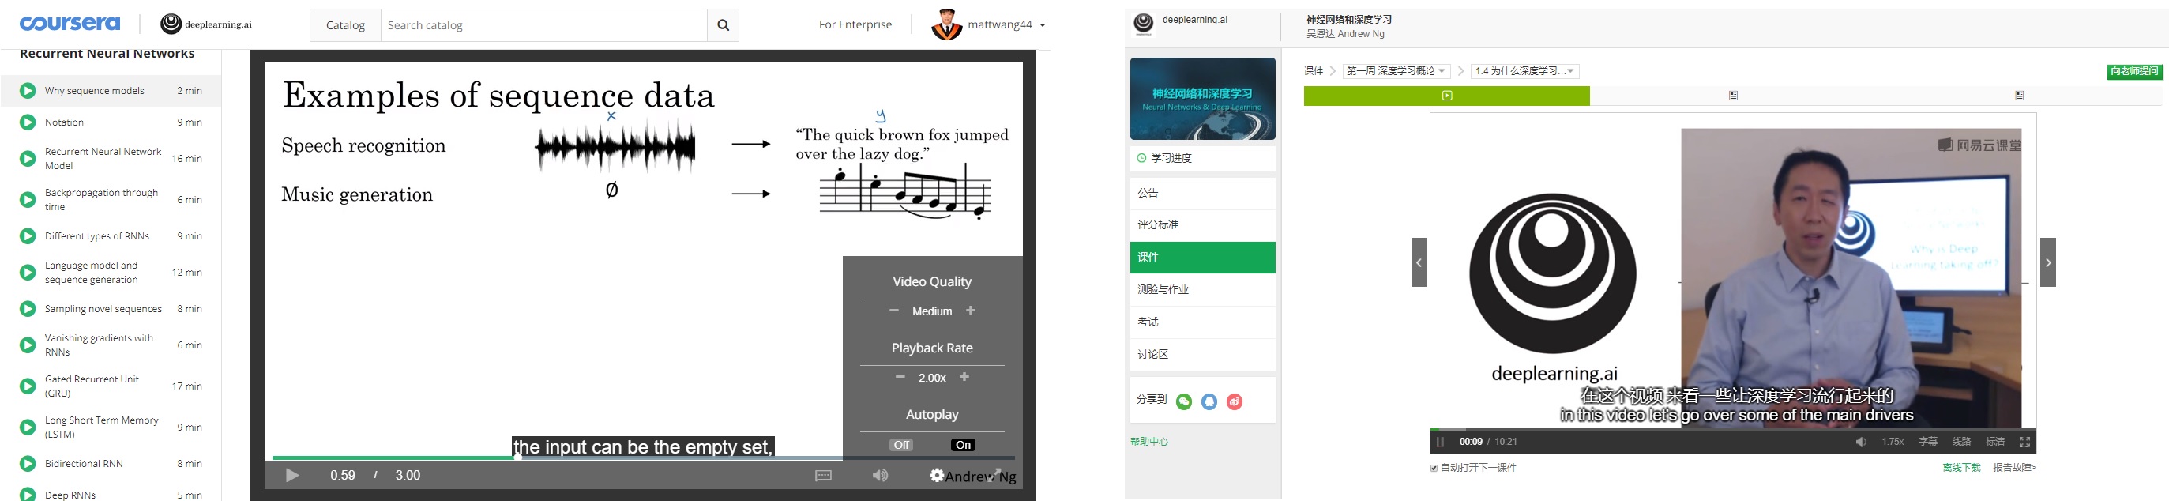Turn Autoplay On
2169x501 pixels.
[963, 445]
